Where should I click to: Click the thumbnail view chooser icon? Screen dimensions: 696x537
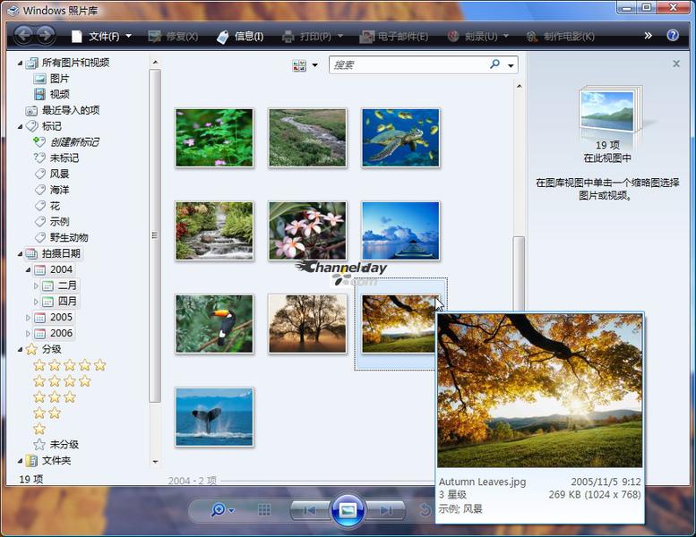[299, 65]
